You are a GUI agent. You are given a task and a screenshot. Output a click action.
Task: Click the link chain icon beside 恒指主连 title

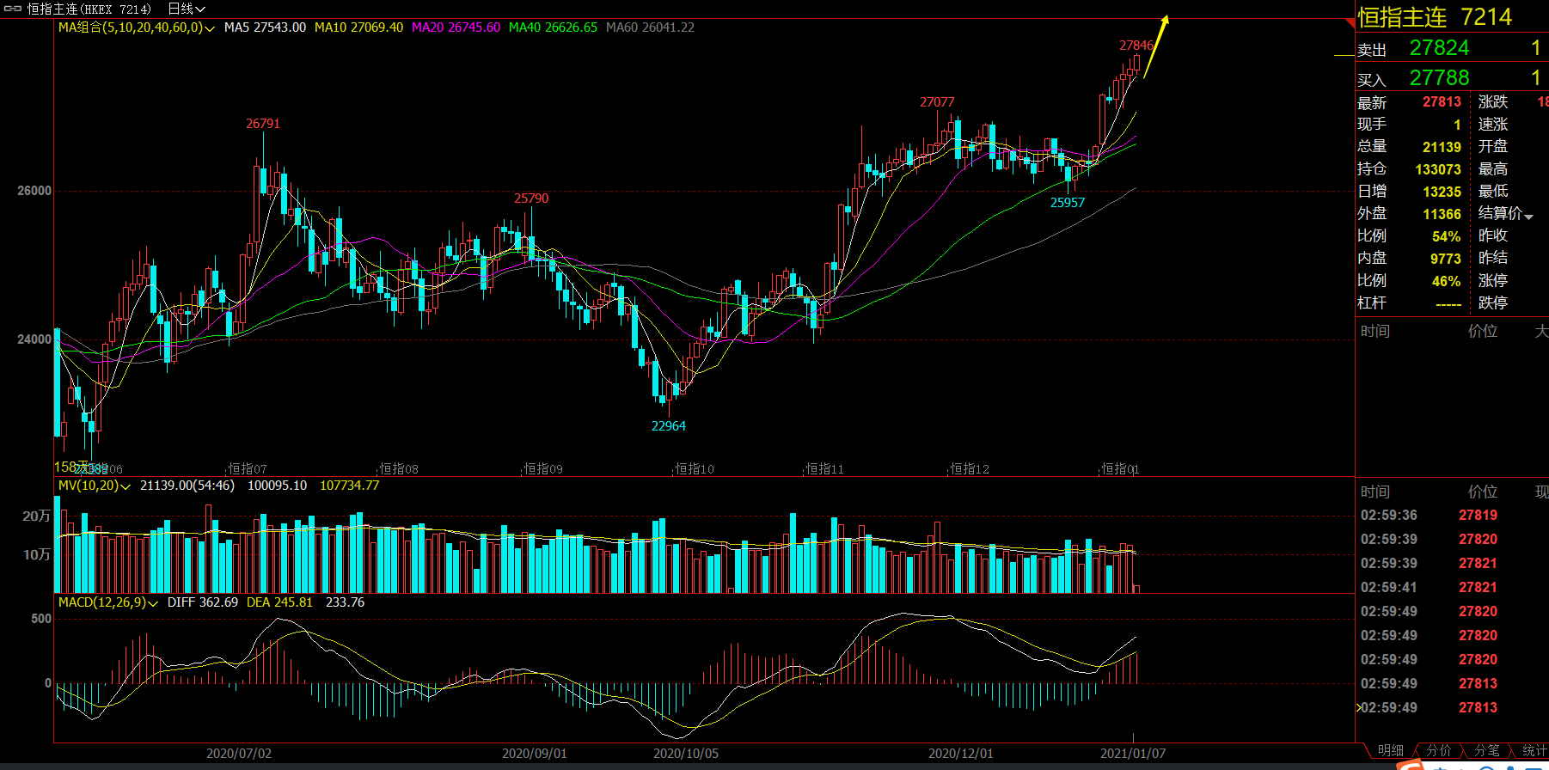[12, 9]
